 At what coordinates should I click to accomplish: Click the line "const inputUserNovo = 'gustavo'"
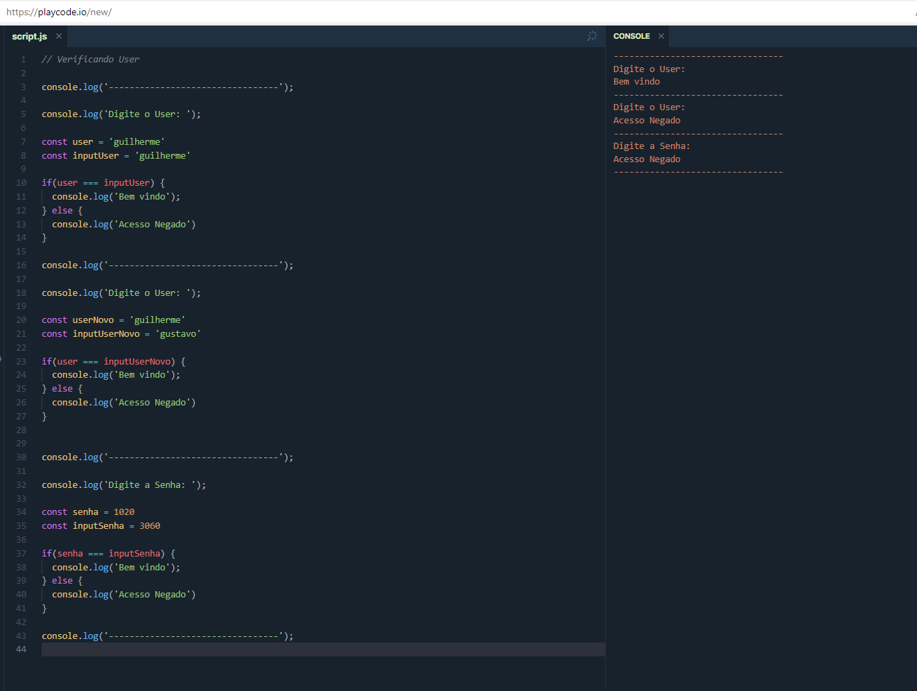[x=121, y=334]
